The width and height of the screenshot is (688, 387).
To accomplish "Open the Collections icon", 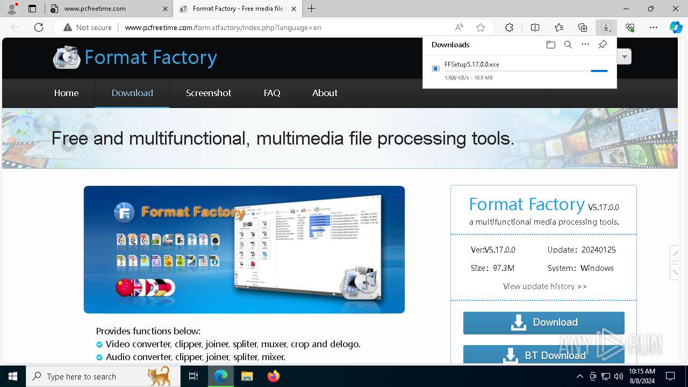I will 583,27.
